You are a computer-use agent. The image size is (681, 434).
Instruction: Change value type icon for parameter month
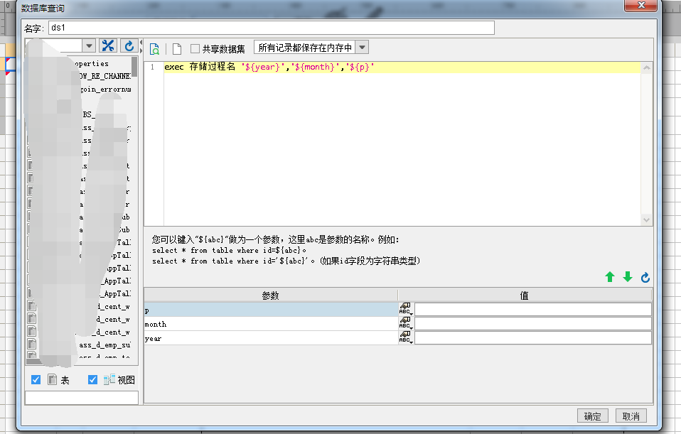[x=406, y=323]
